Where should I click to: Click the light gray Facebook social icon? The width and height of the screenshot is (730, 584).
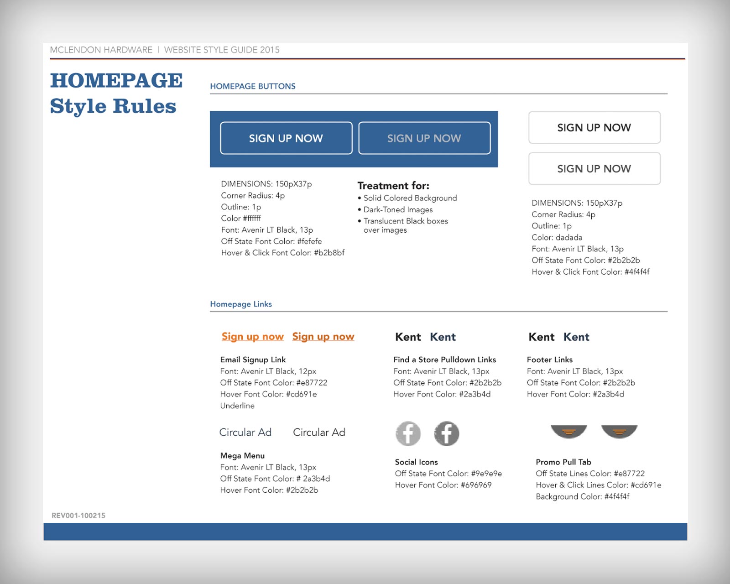408,433
